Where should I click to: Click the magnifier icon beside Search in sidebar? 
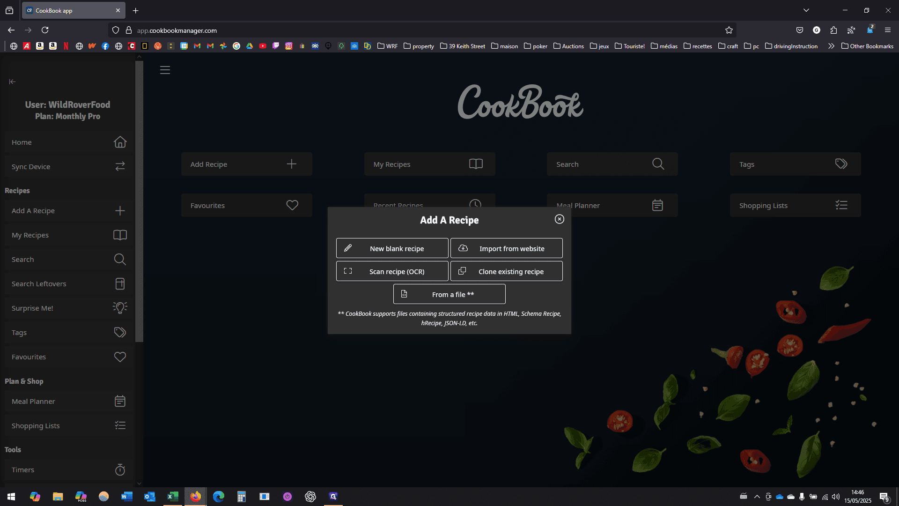pyautogui.click(x=120, y=260)
